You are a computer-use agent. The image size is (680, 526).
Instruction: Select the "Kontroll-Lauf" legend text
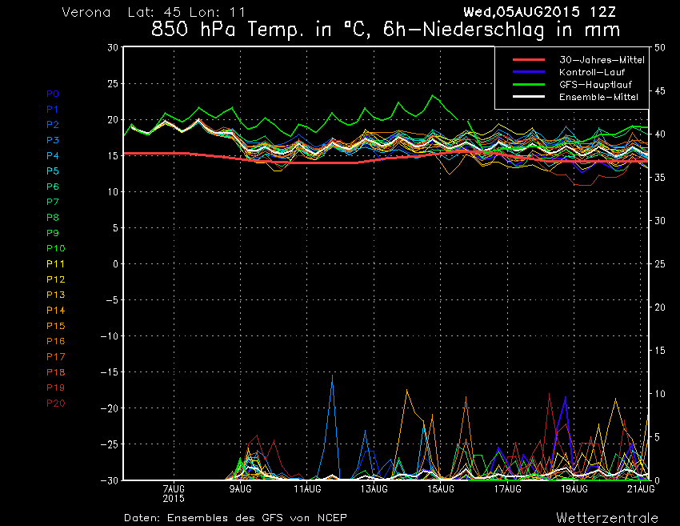point(592,72)
